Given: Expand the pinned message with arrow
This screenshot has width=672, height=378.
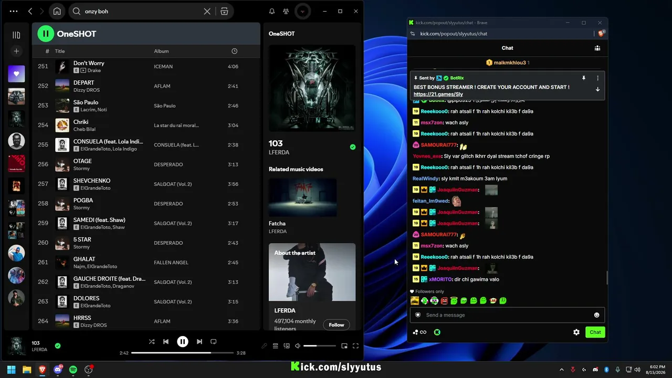Looking at the screenshot, I should (597, 89).
